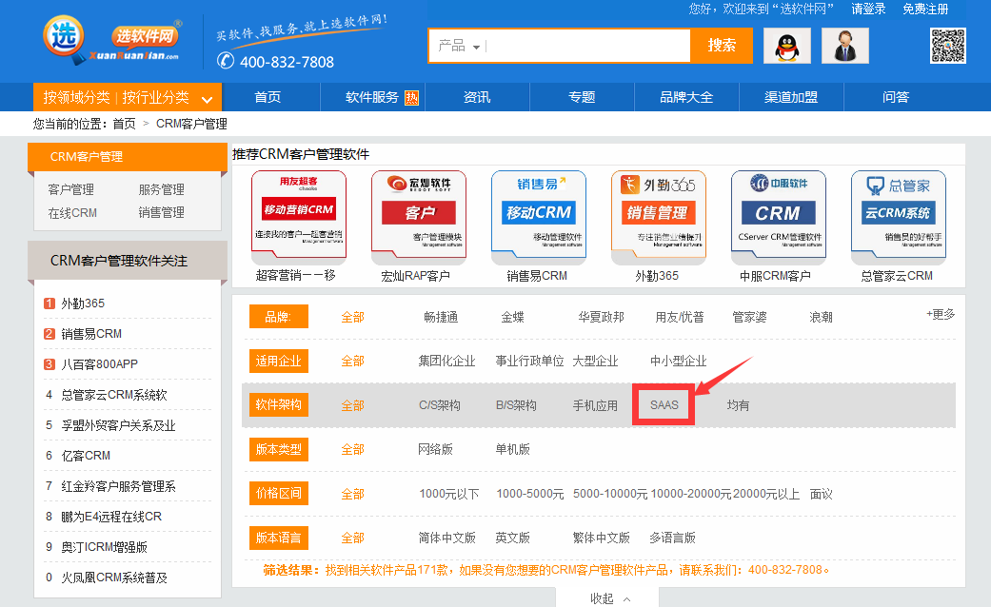Open the 销售易CRM product thumbnail
The image size is (991, 607).
539,218
